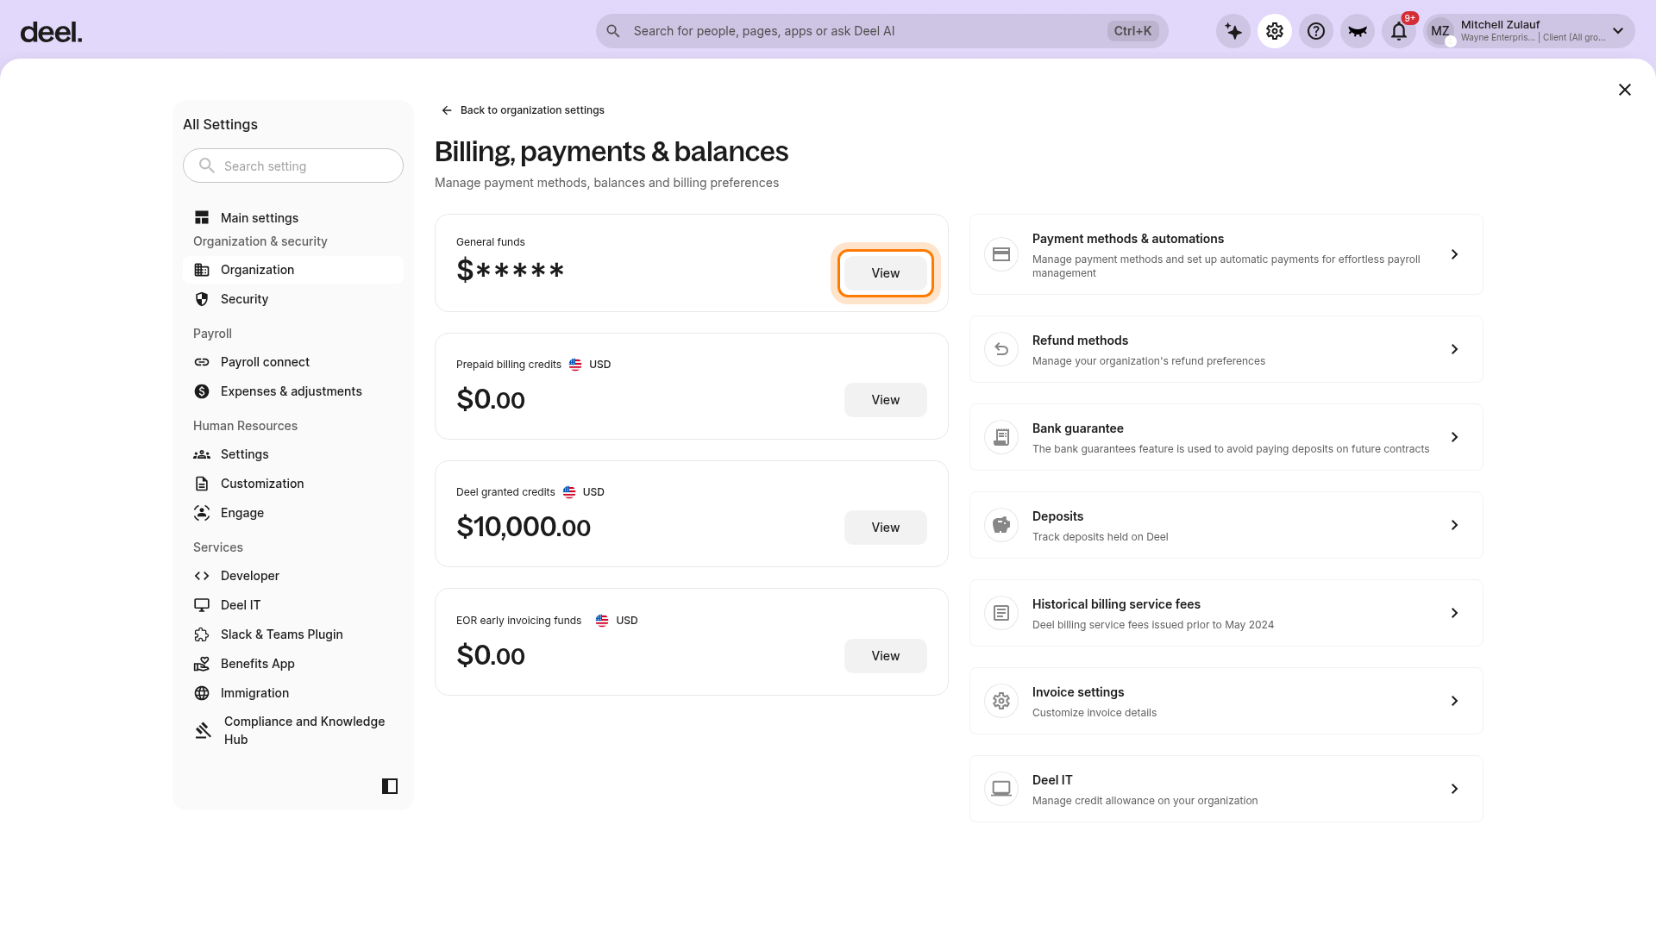Click the Invoice settings gear icon

[1001, 701]
